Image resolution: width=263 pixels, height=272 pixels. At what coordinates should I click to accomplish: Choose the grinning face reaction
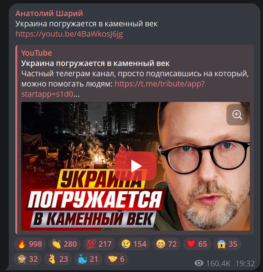(x=166, y=244)
